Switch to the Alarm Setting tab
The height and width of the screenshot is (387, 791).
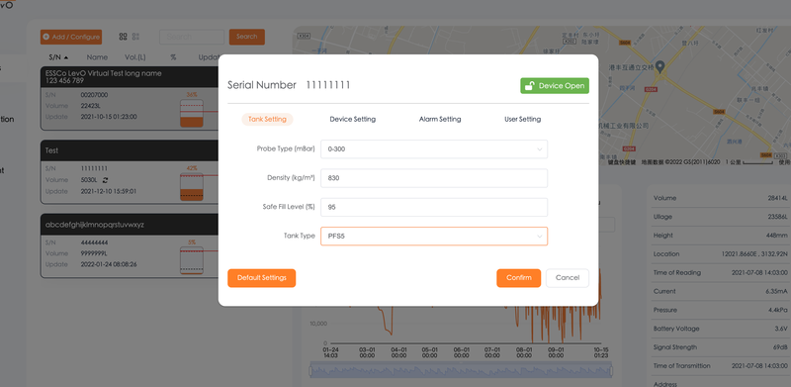click(x=440, y=119)
